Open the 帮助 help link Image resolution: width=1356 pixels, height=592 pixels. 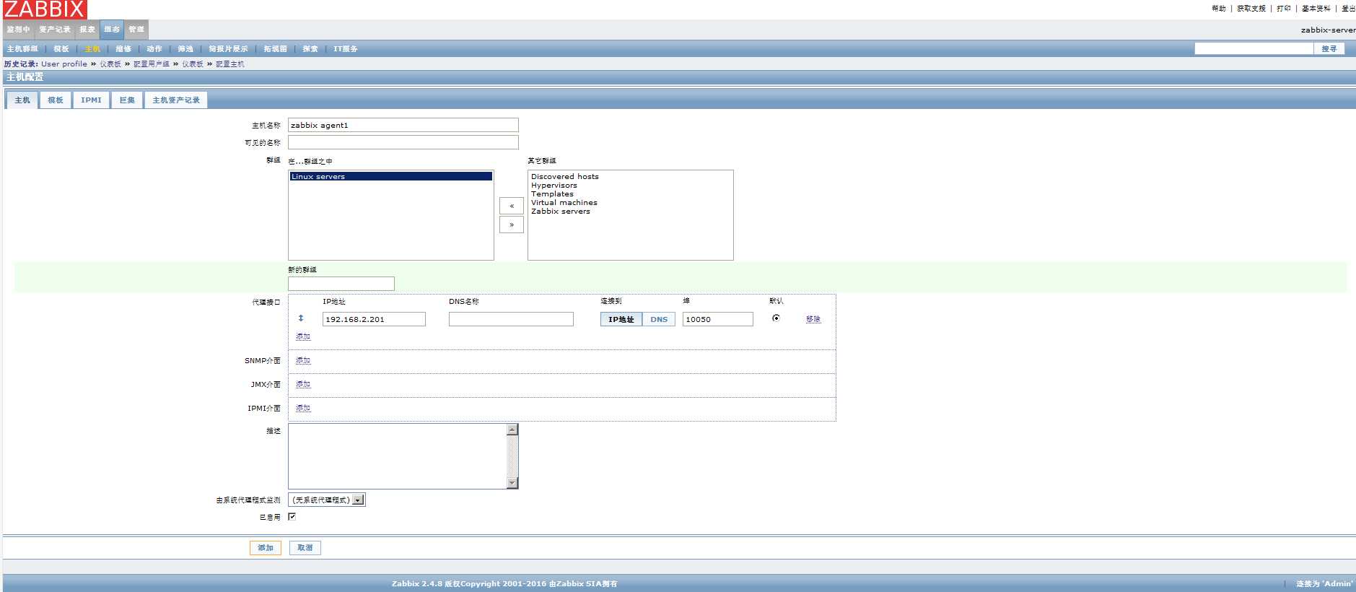(1219, 9)
